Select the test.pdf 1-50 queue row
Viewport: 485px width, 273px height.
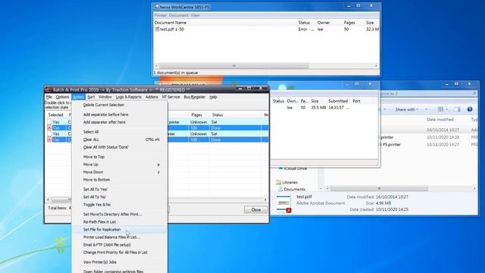click(x=266, y=29)
